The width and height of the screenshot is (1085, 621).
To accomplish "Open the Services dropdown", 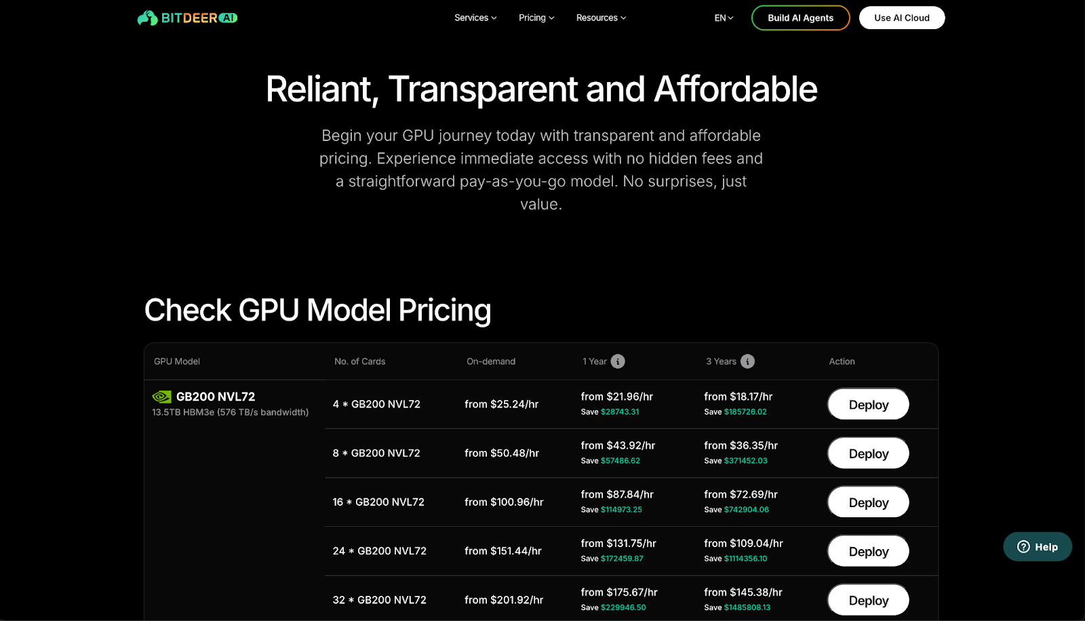I will pyautogui.click(x=475, y=18).
